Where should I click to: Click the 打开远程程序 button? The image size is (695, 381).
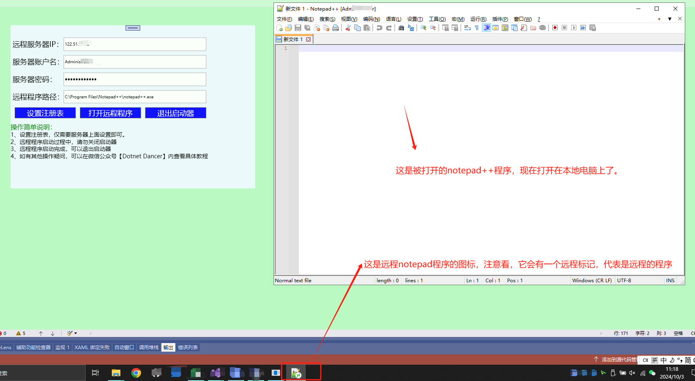(110, 113)
